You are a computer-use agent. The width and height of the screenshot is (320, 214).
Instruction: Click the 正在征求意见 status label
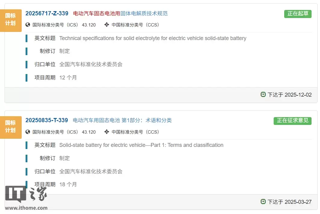tap(292, 121)
